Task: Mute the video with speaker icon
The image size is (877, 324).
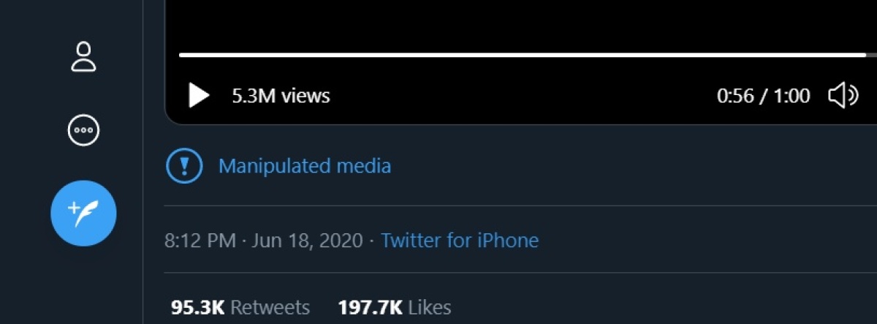Action: coord(843,95)
